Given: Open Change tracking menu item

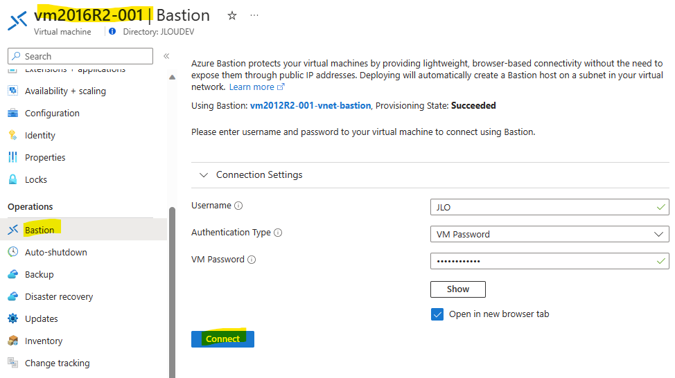Looking at the screenshot, I should coord(58,363).
